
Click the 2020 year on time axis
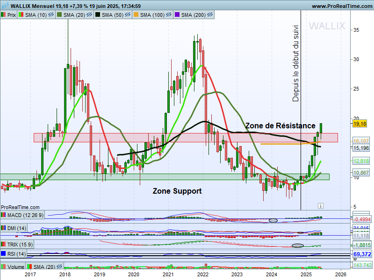(134, 274)
